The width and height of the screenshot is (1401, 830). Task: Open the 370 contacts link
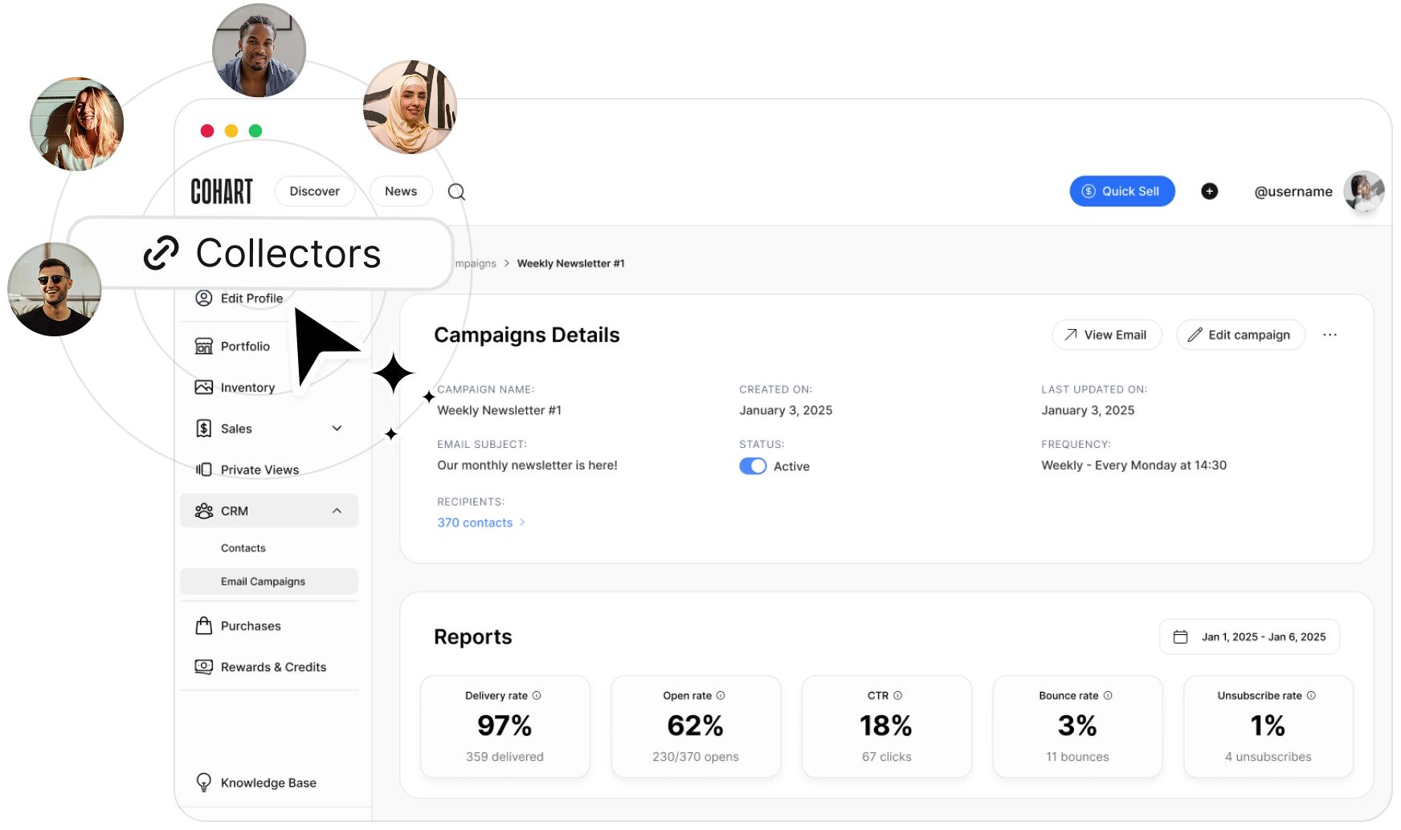pos(475,523)
